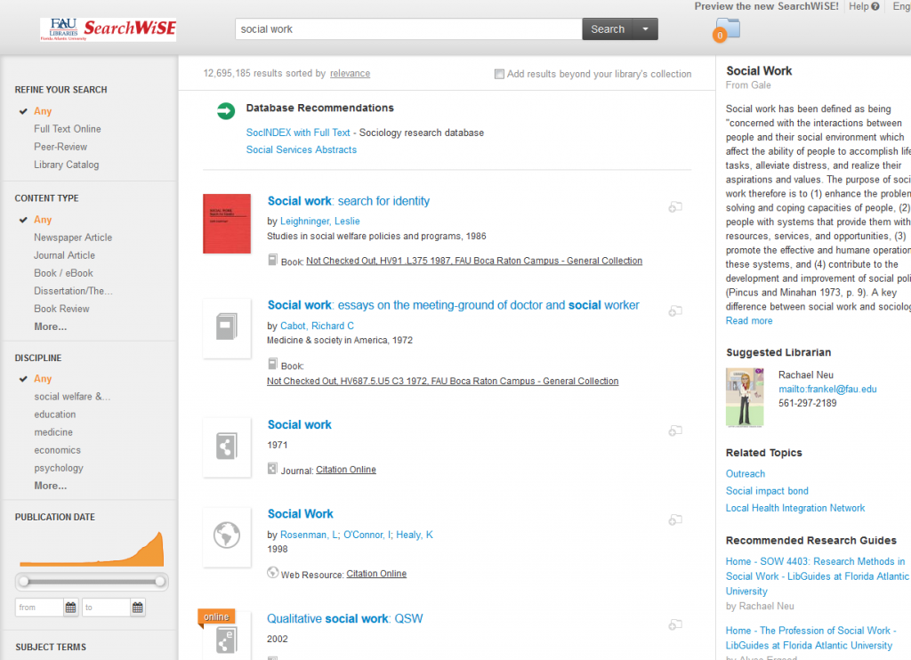This screenshot has height=660, width=911.
Task: Filter discipline to psychology
Action: 59,468
